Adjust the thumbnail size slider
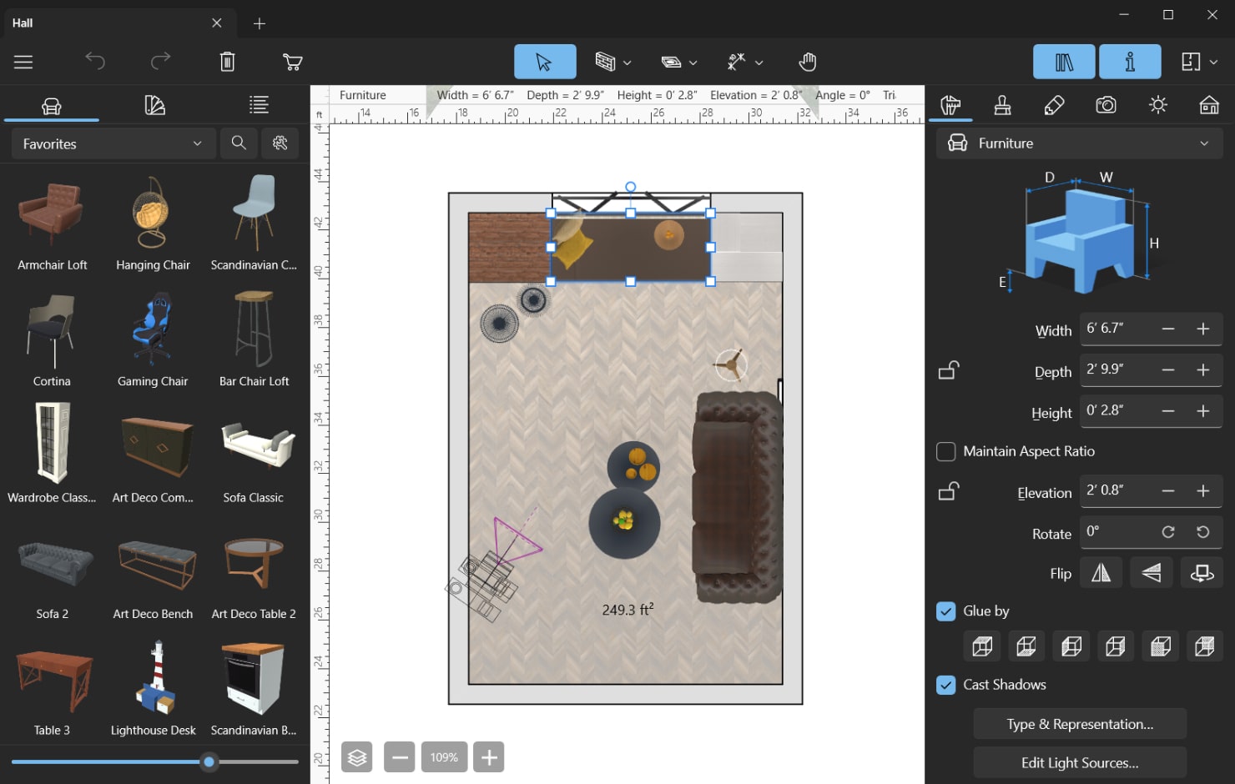Screen dimensions: 1235x784 [x=209, y=761]
